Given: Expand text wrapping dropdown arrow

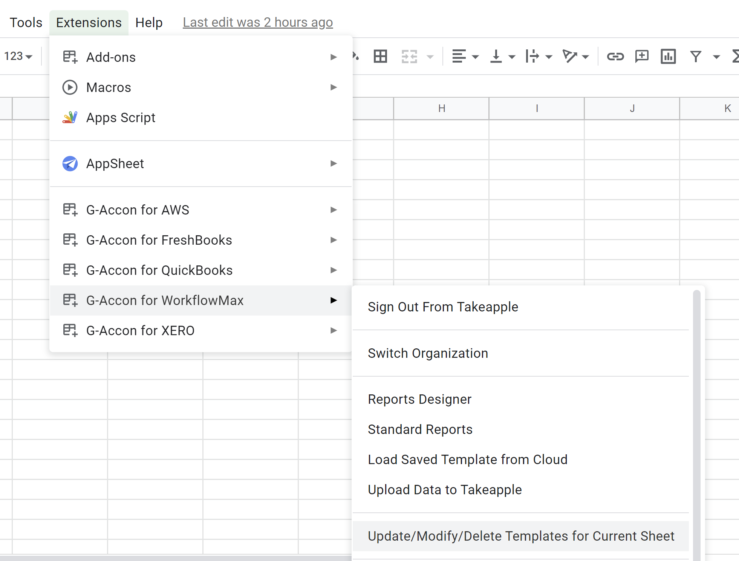Looking at the screenshot, I should (x=549, y=57).
